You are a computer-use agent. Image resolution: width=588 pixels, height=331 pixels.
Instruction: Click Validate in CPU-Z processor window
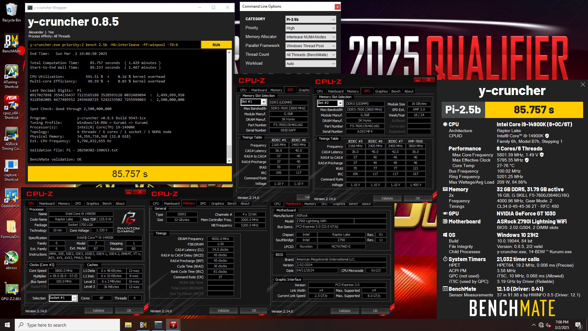[x=98, y=310]
